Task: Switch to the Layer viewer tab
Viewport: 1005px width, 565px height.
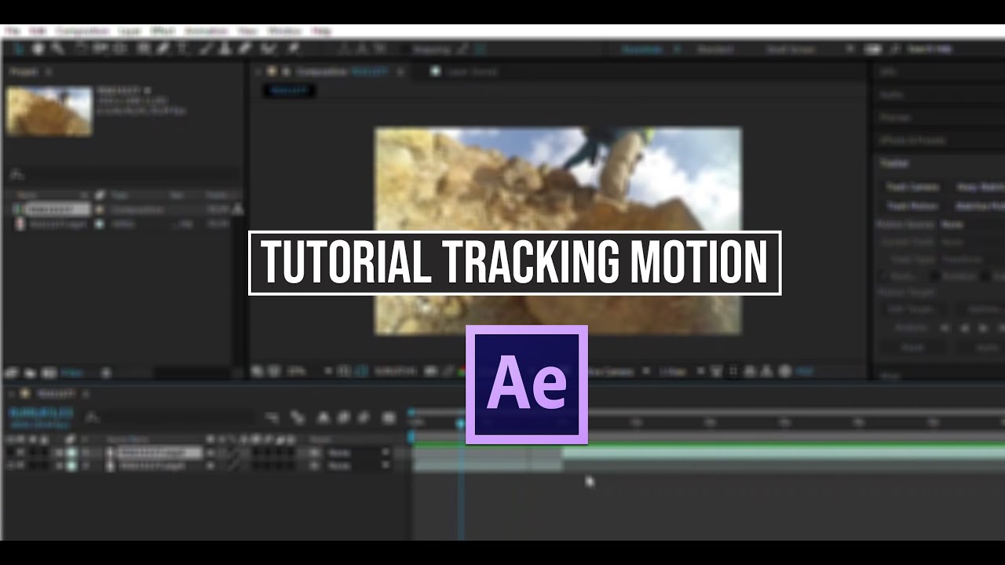Action: (471, 71)
